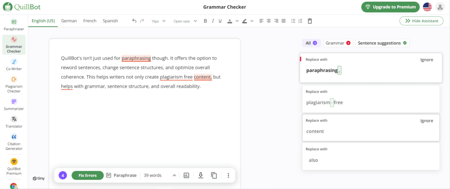Open the Open sans font dropdown
Image resolution: width=450 pixels, height=189 pixels.
(185, 21)
